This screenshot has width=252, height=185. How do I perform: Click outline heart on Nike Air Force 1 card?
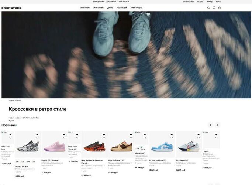[131, 138]
